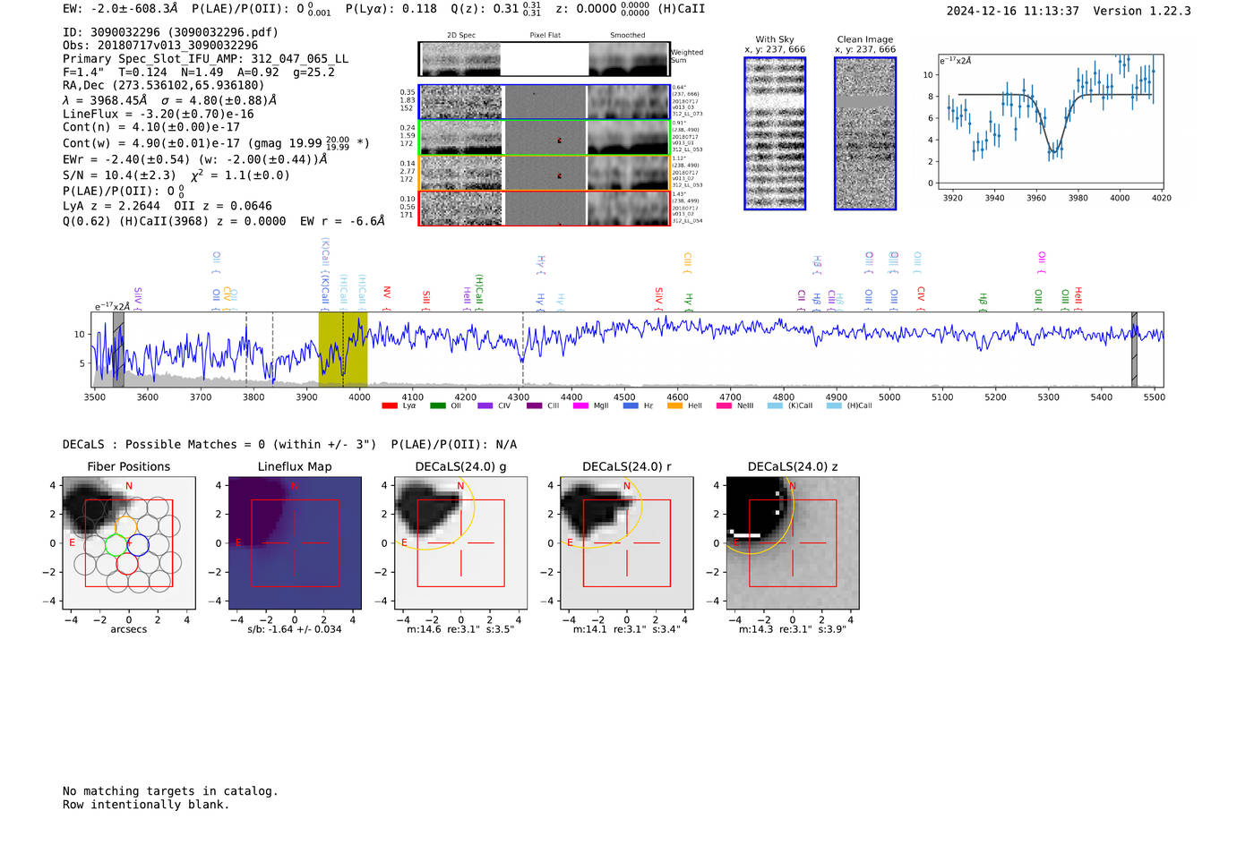Click the green OII legend swatch
1254x853 pixels.
point(437,405)
